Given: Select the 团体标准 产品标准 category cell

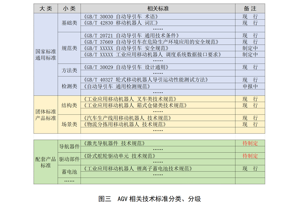Looking at the screenshot, I should (x=46, y=115).
